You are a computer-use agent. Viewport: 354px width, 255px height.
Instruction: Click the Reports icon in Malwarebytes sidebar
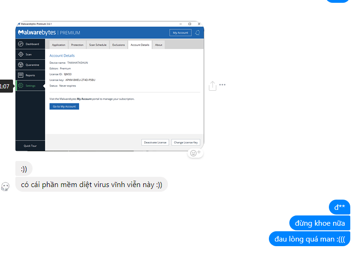point(21,75)
